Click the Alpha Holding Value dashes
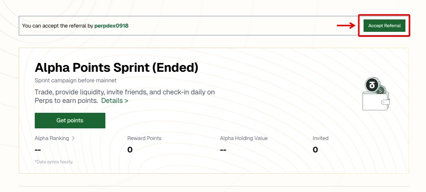Viewport: 426px width, 192px height. click(x=223, y=150)
